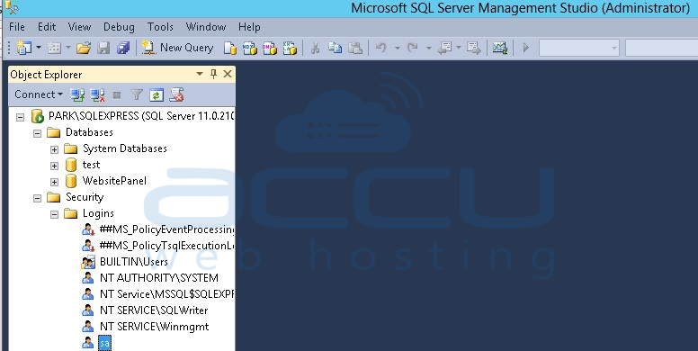Click the Filter funnel icon
Image resolution: width=698 pixels, height=351 pixels.
(x=137, y=94)
